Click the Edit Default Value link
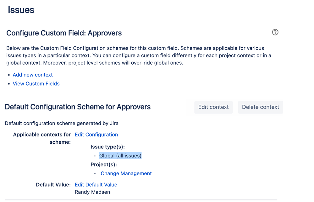 (96, 185)
